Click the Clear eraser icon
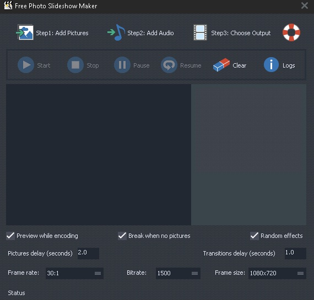Image resolution: width=314 pixels, height=300 pixels. pos(221,65)
